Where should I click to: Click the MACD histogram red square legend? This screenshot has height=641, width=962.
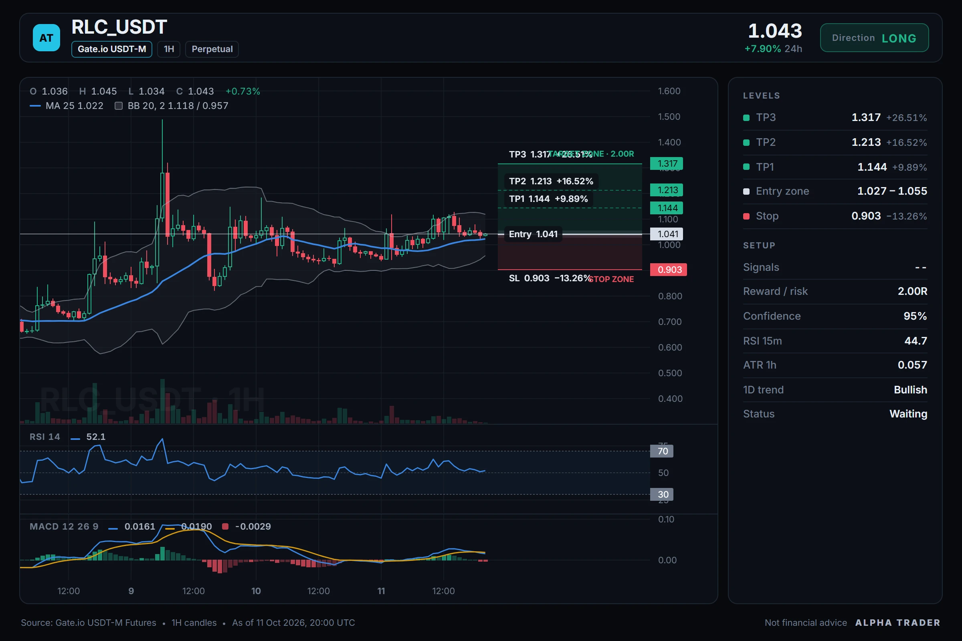click(225, 526)
